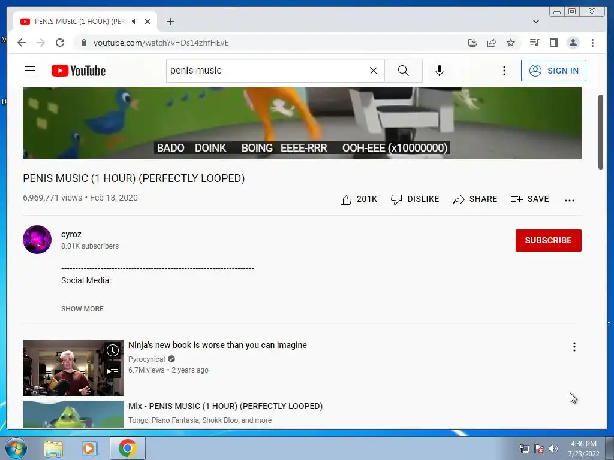The width and height of the screenshot is (614, 460).
Task: Open Ninja's new book video title
Action: click(x=217, y=345)
